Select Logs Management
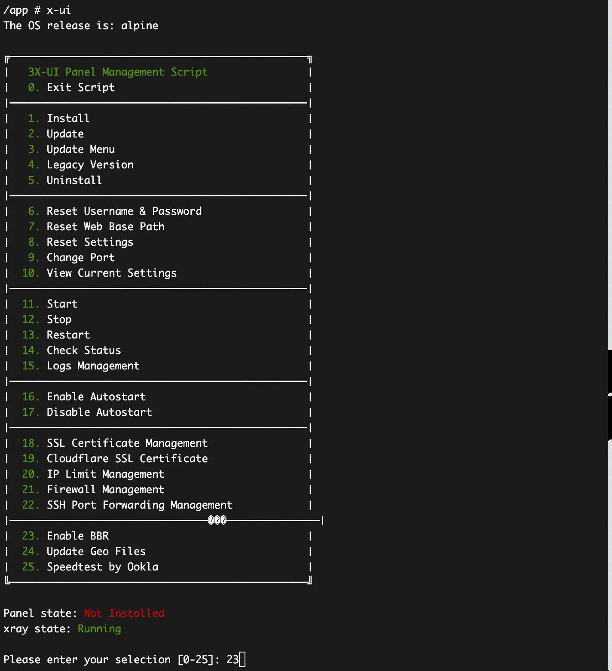This screenshot has width=612, height=671. point(93,366)
